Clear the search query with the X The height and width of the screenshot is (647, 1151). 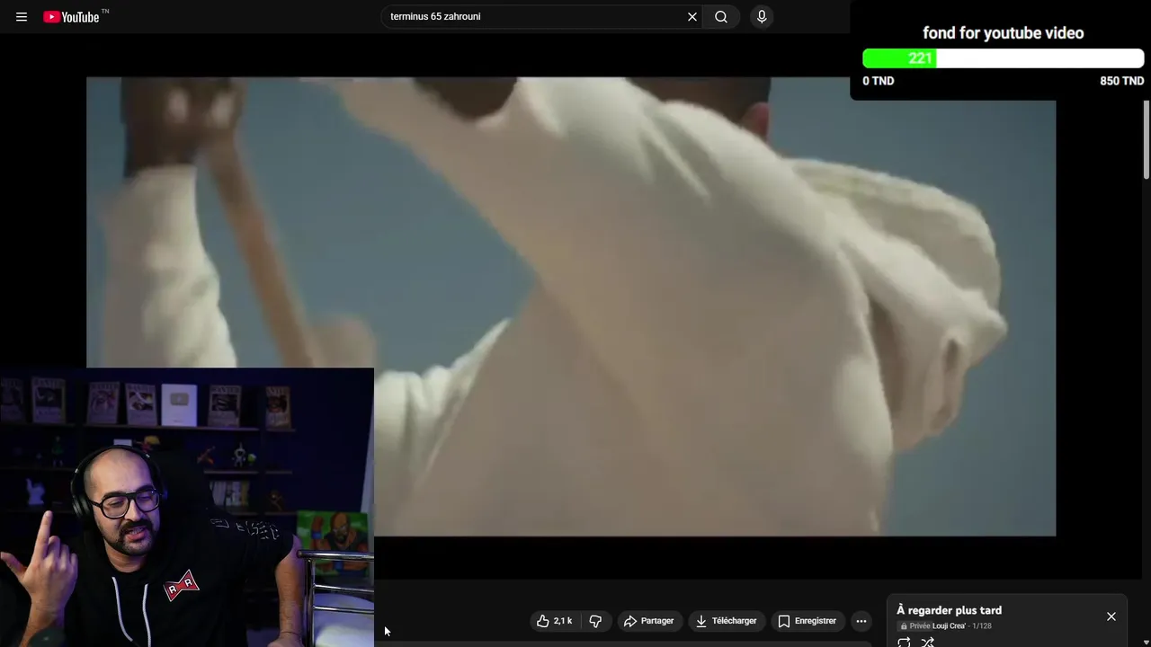coord(692,16)
